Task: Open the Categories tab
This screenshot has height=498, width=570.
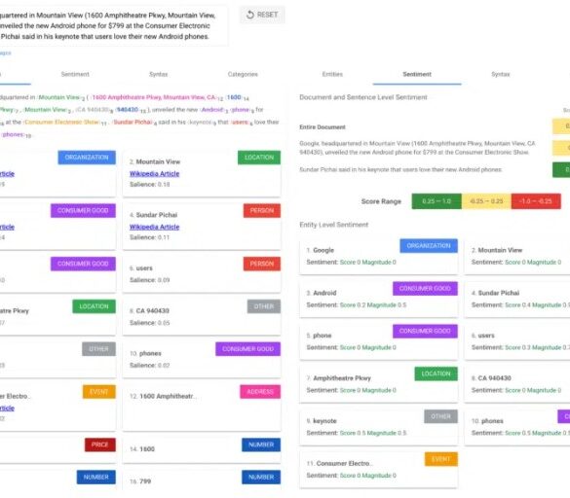Action: pyautogui.click(x=243, y=75)
